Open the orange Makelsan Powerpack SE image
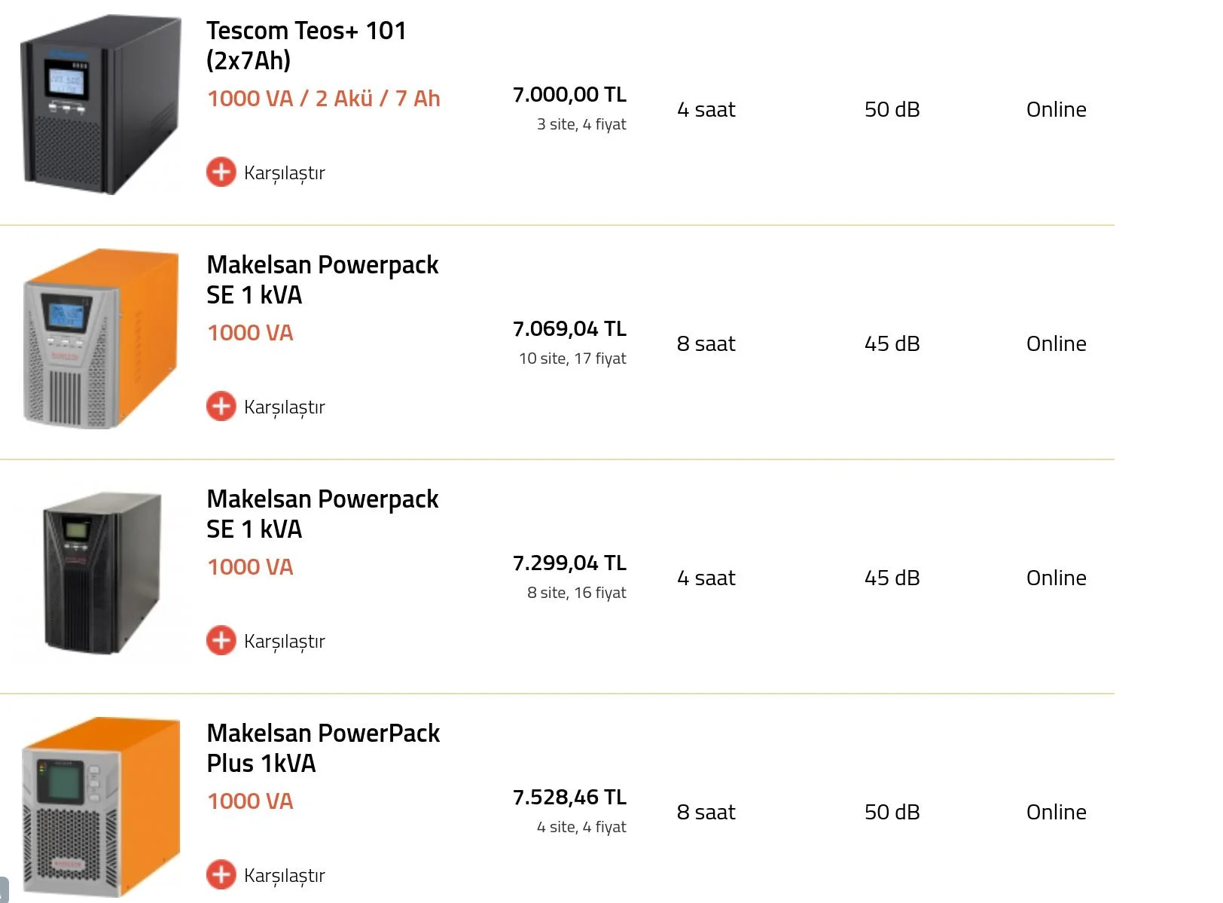The width and height of the screenshot is (1223, 903). (x=101, y=340)
